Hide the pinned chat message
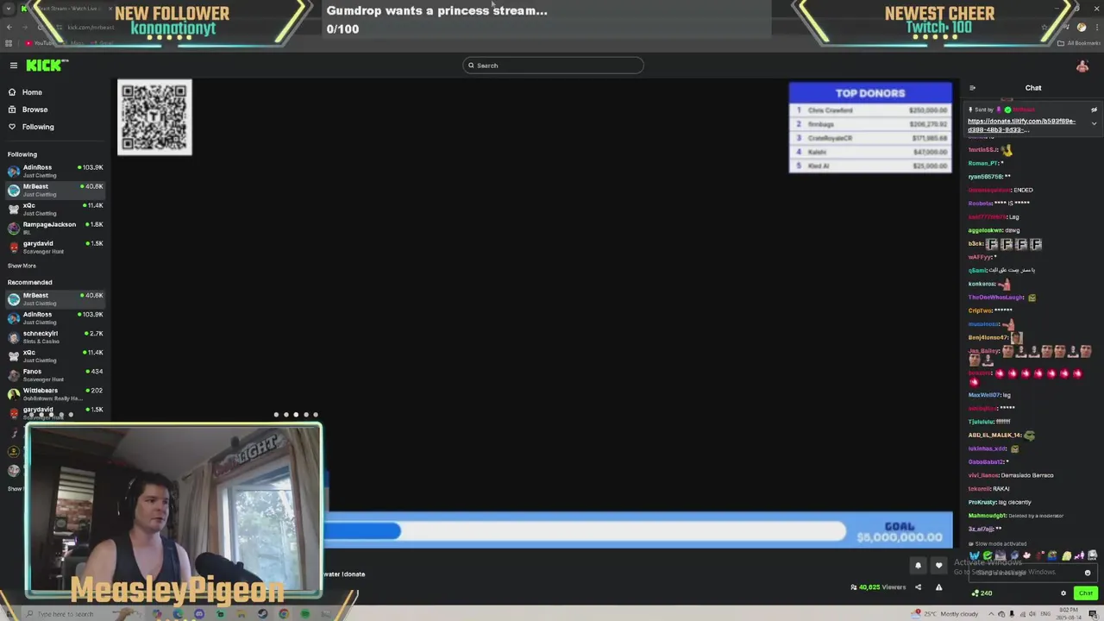1104x621 pixels. (x=1094, y=110)
